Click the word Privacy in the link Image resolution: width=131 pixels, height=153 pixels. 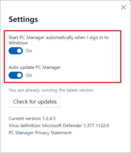click(42, 133)
